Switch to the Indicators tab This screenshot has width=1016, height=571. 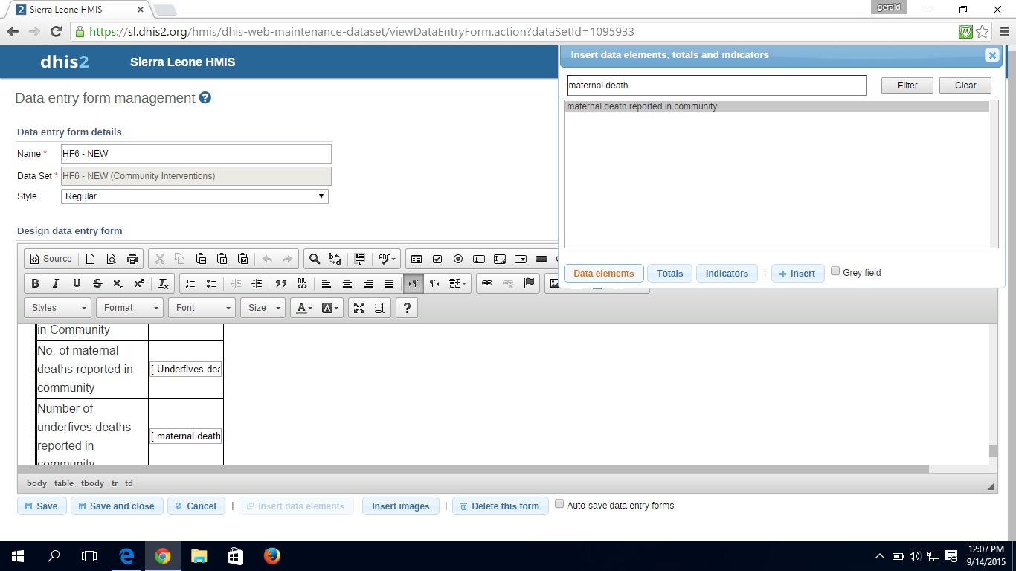click(x=727, y=274)
